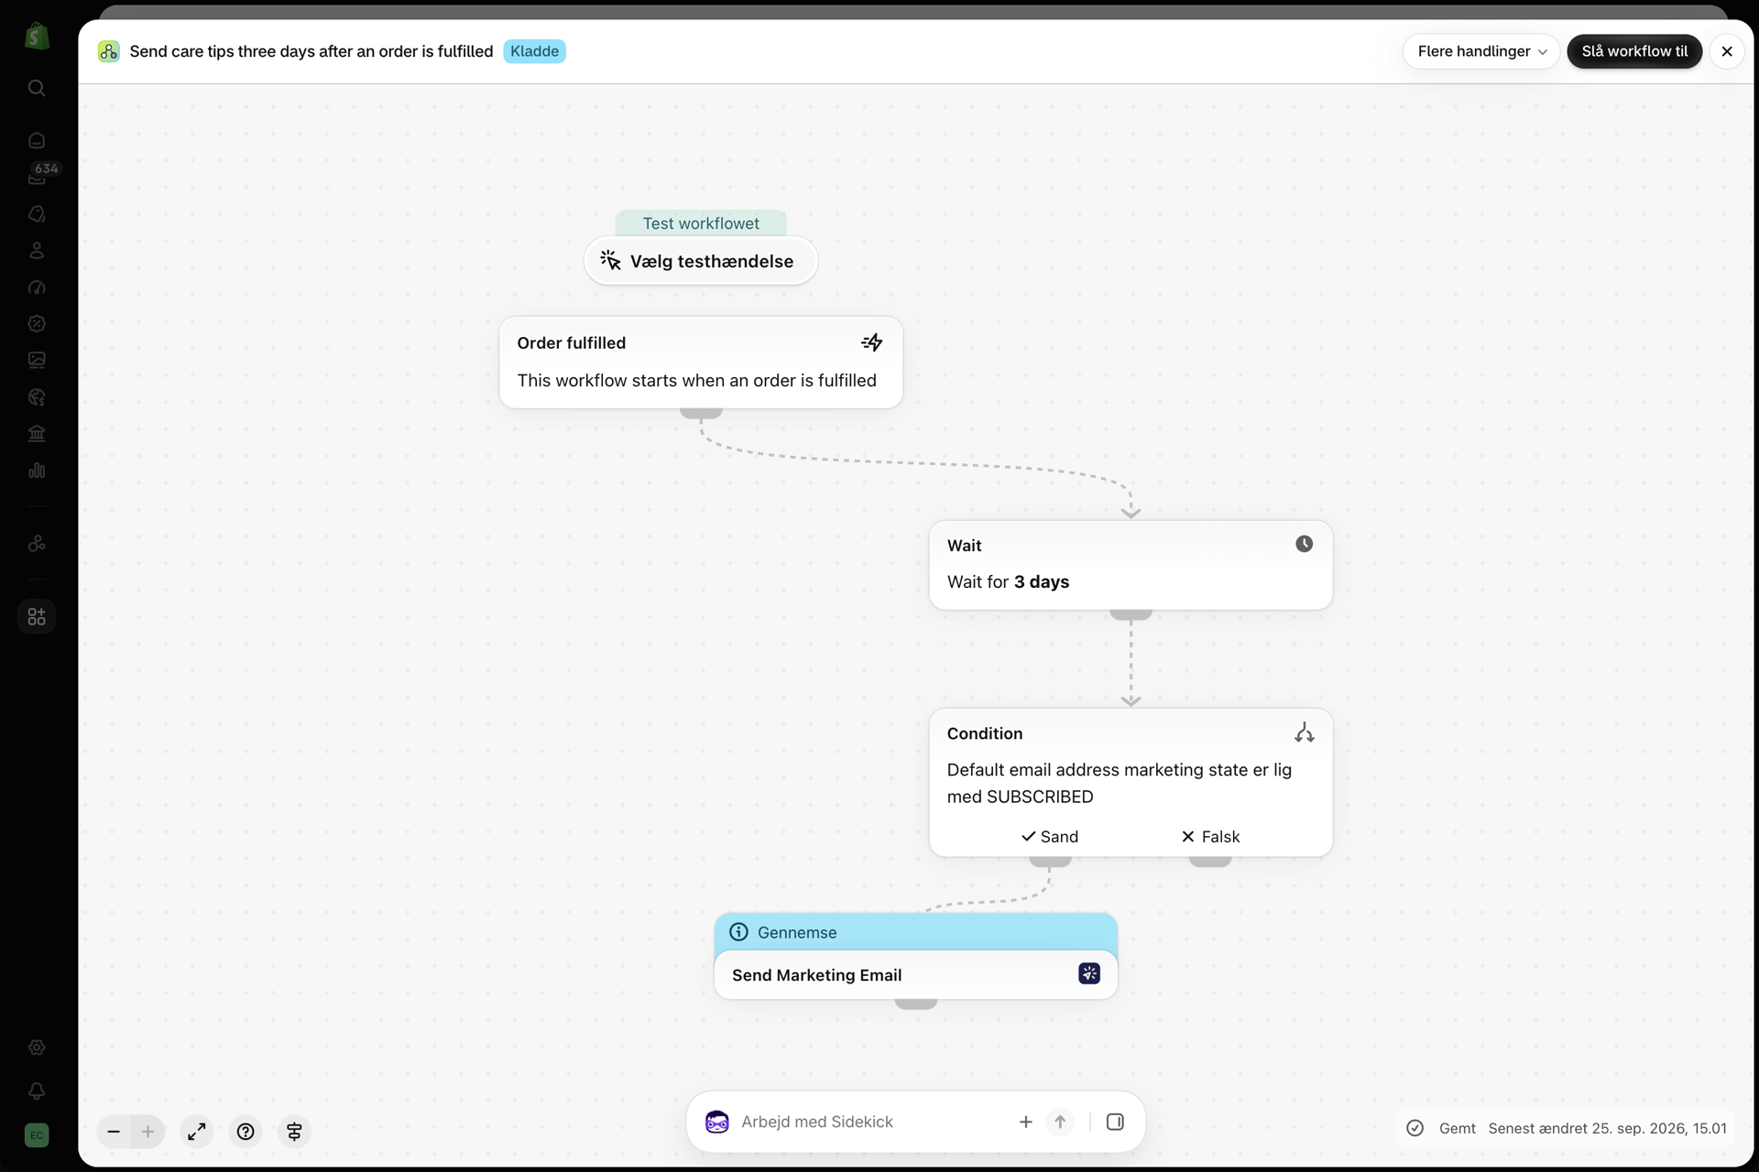Viewport: 1759px width, 1172px height.
Task: Toggle the Sidekick side panel icon
Action: pos(1115,1122)
